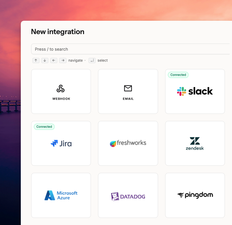Click the up arrow navigation key
Viewport: 232px width, 225px height.
coord(36,60)
